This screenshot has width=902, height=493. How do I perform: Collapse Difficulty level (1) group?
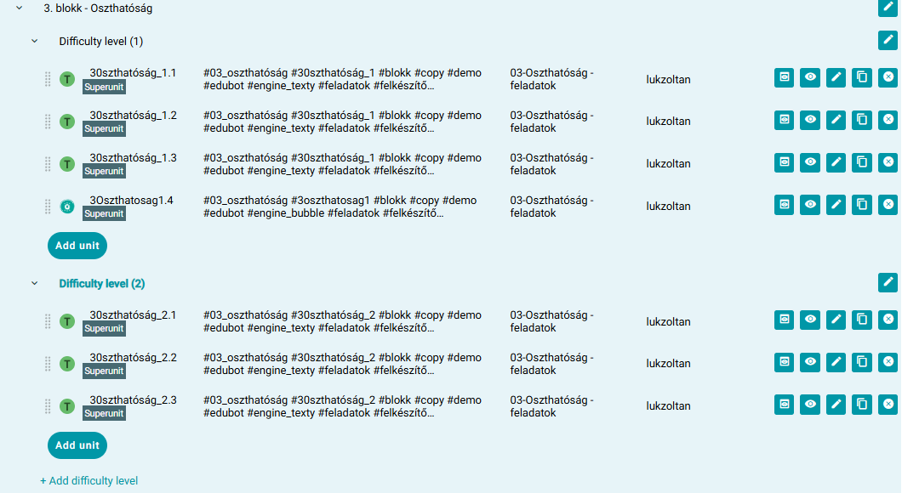point(35,42)
